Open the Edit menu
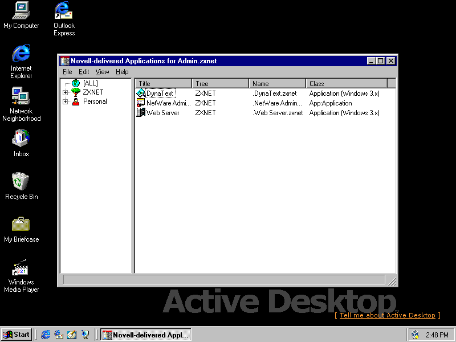 click(x=84, y=72)
